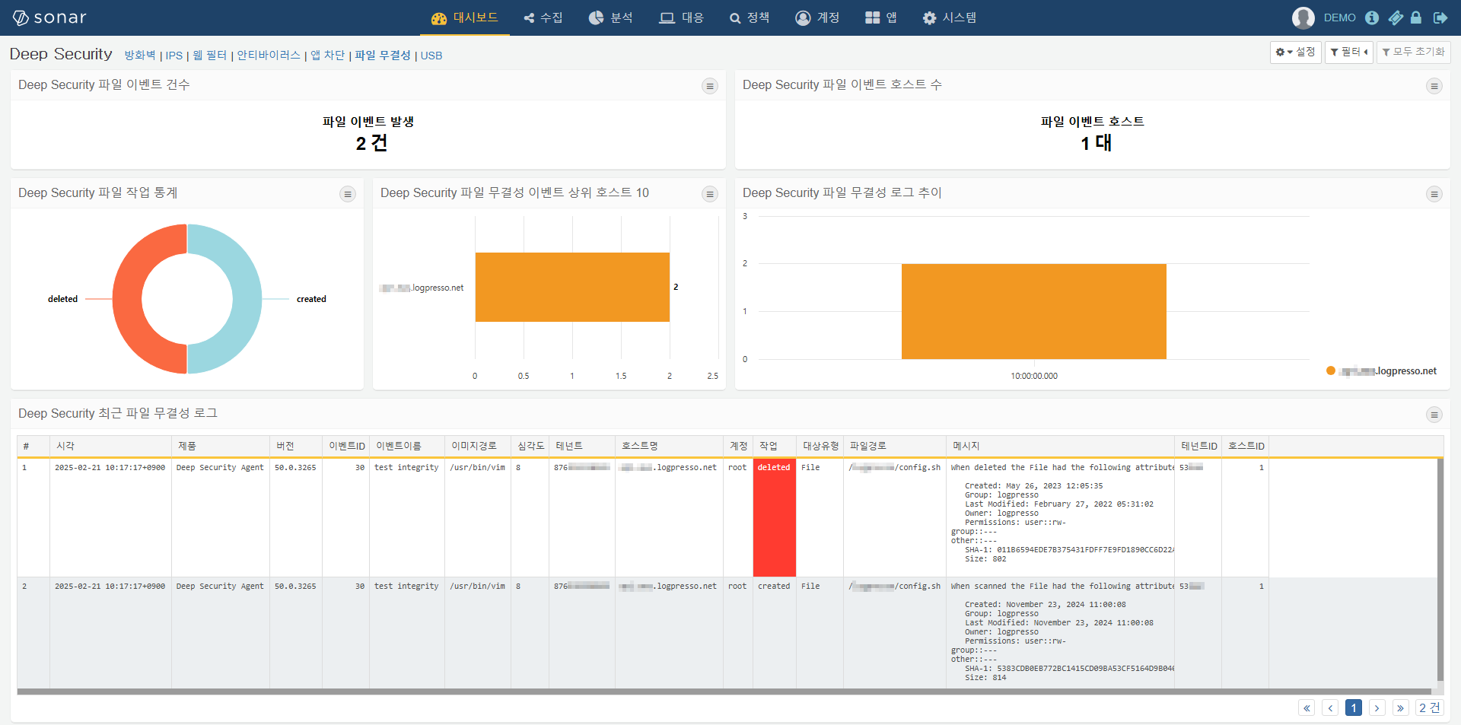Toggle logpresso.net legend item

point(1382,371)
